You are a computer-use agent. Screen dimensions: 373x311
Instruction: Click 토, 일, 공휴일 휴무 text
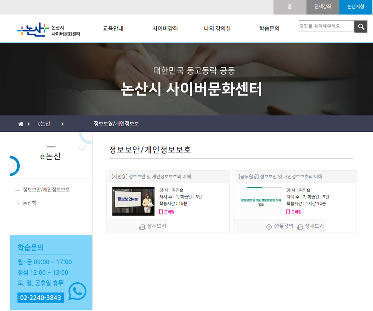click(x=41, y=283)
